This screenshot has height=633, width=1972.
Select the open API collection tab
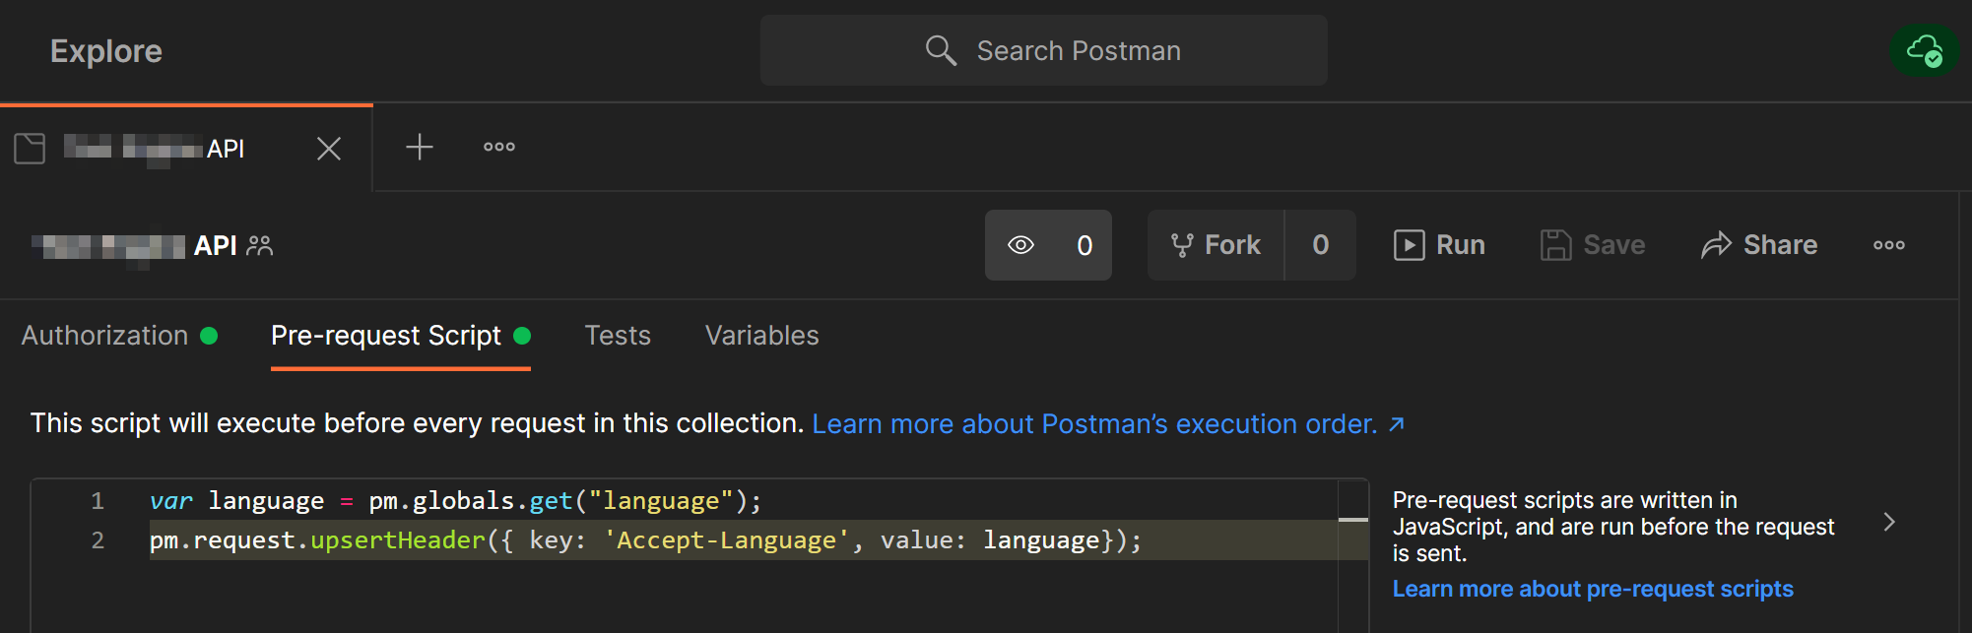click(186, 148)
